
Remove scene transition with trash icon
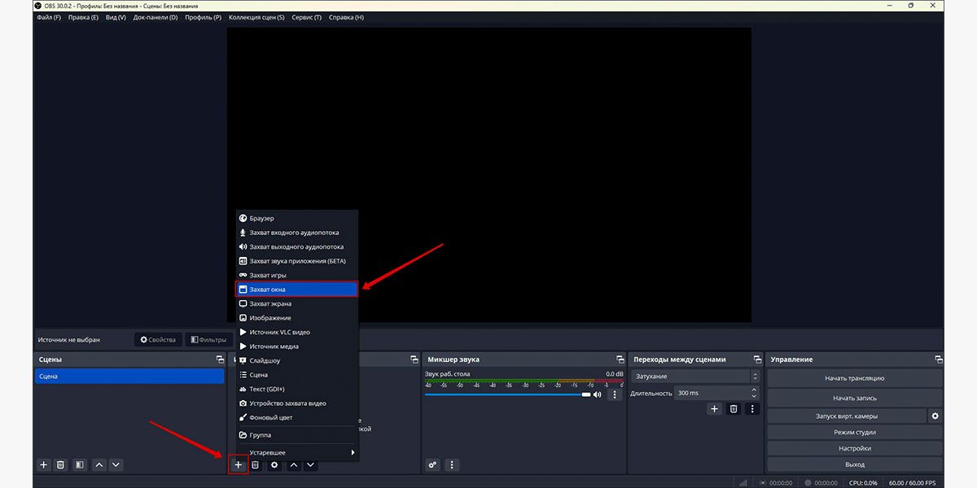pyautogui.click(x=734, y=409)
